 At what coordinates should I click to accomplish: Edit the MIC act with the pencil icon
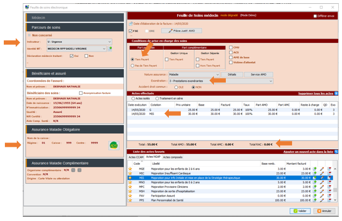[x=322, y=173]
